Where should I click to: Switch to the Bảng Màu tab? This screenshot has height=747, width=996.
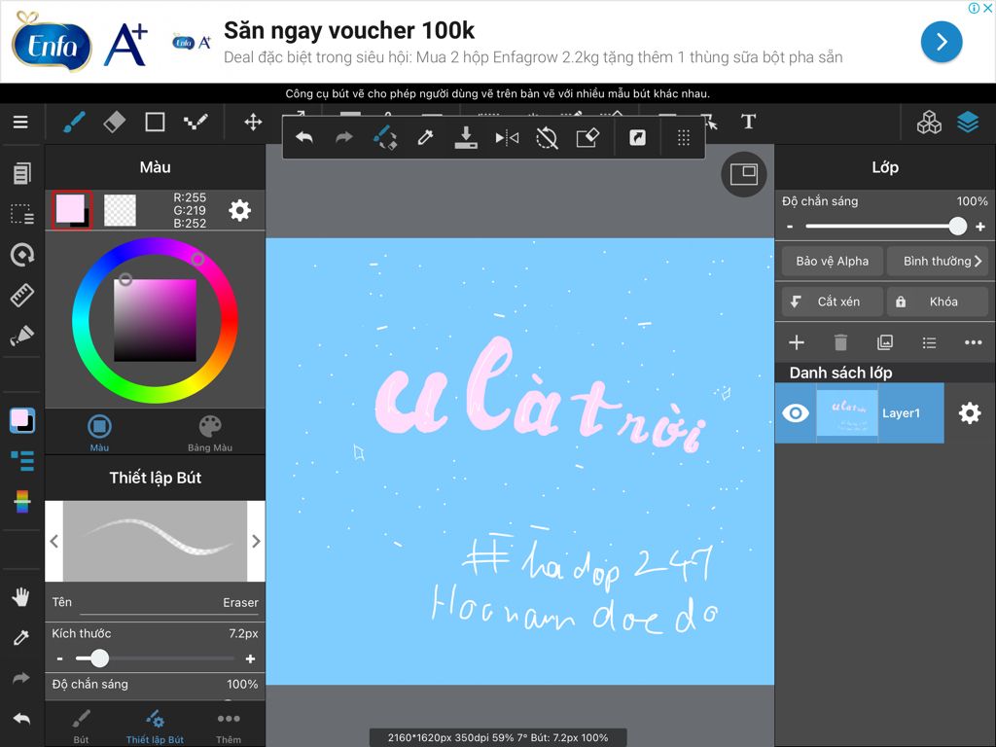[x=210, y=433]
